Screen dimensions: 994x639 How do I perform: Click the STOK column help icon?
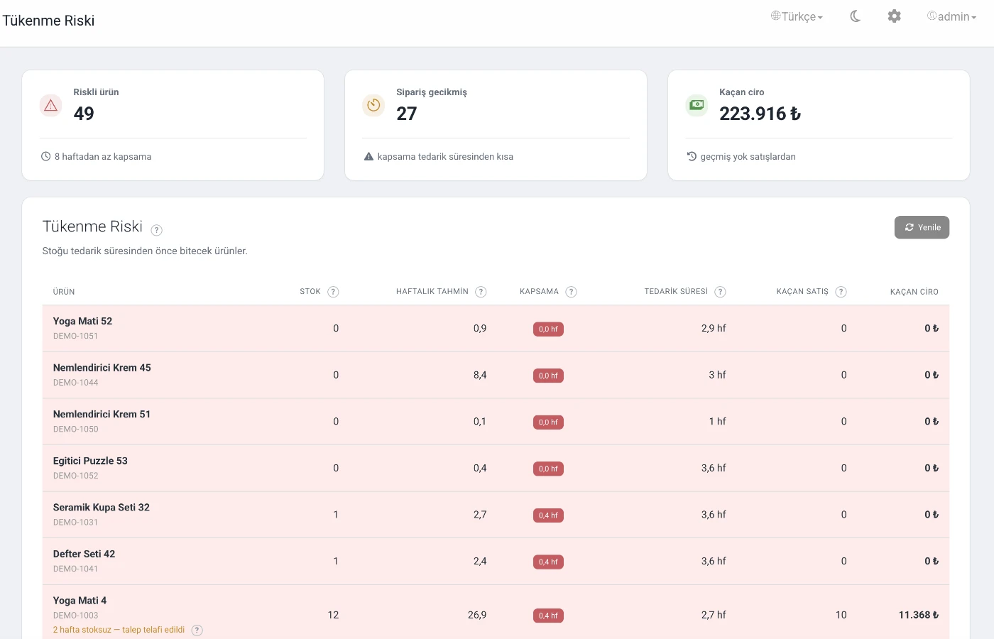[x=333, y=292]
